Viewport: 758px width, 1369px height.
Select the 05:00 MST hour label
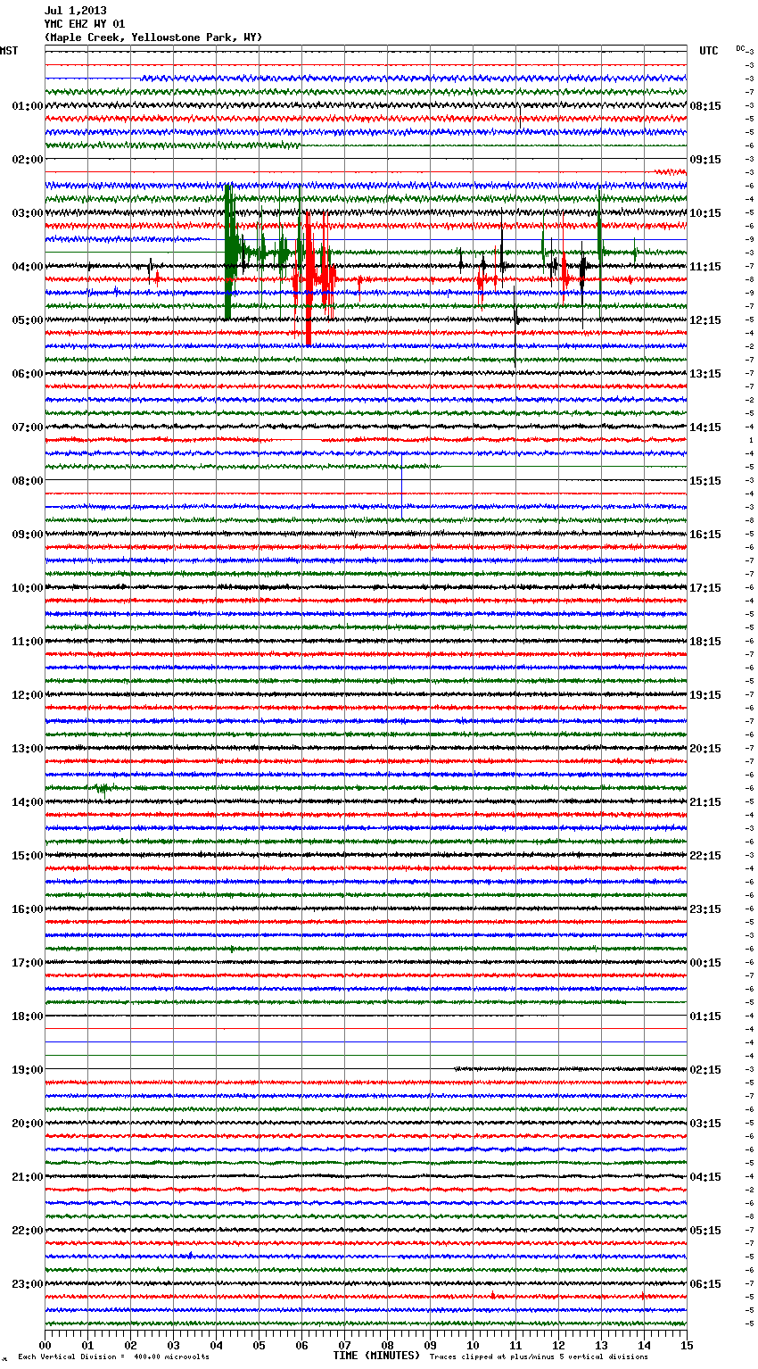[x=28, y=320]
